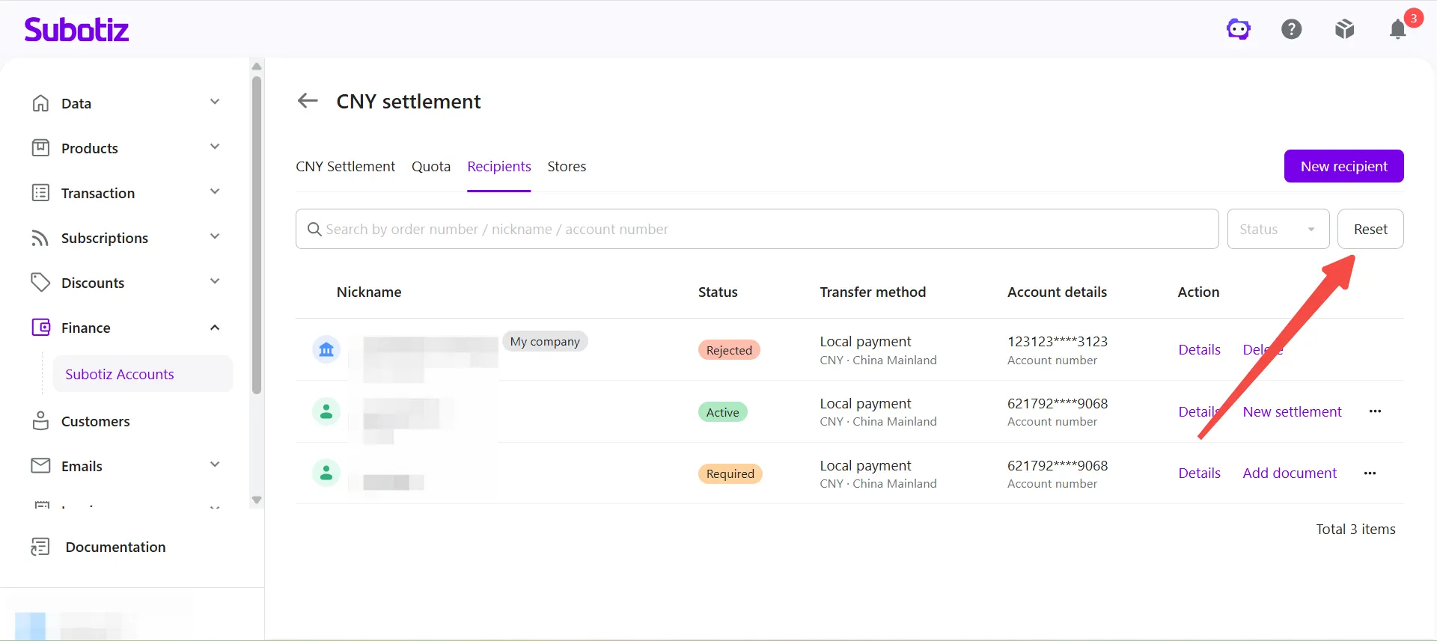Click the Subotiz logo

click(76, 30)
